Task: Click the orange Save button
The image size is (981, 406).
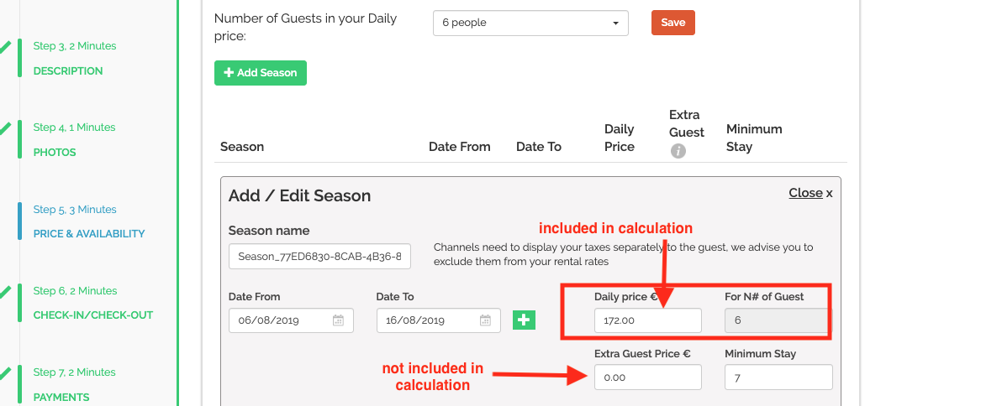Action: pos(672,23)
